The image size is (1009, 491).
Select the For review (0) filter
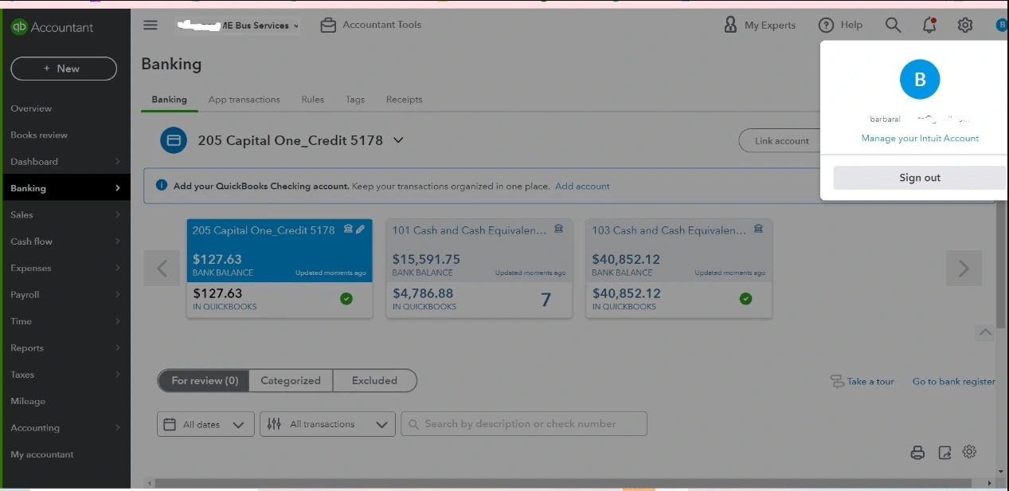click(x=205, y=381)
